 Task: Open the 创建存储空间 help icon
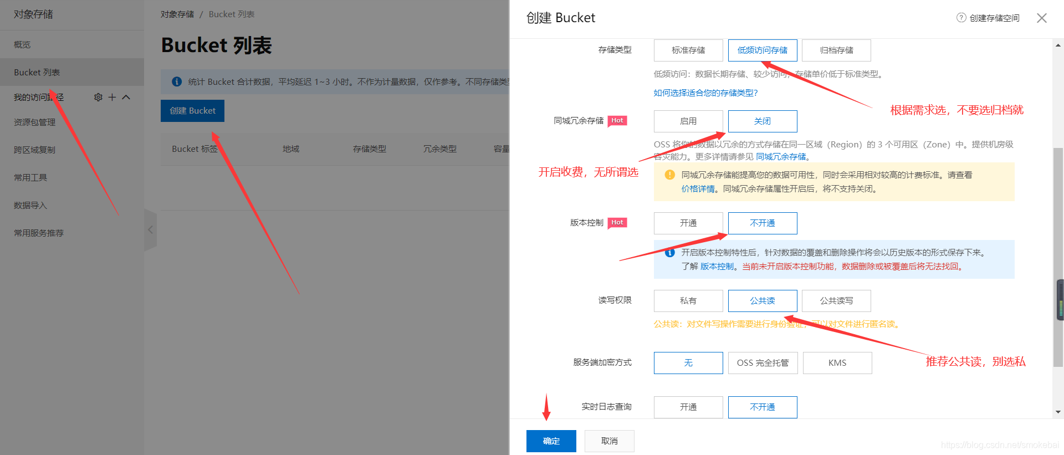coord(961,18)
